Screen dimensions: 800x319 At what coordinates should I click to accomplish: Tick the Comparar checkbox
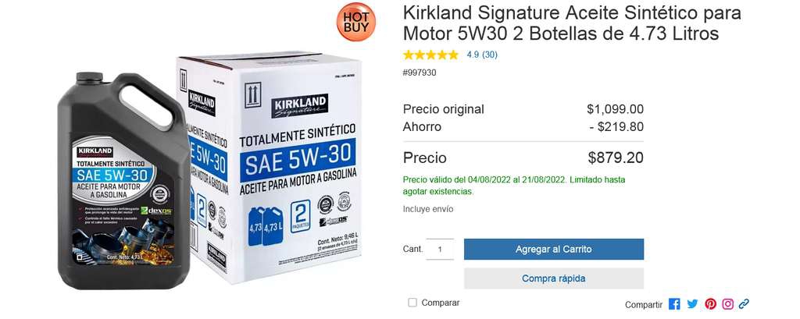(412, 303)
